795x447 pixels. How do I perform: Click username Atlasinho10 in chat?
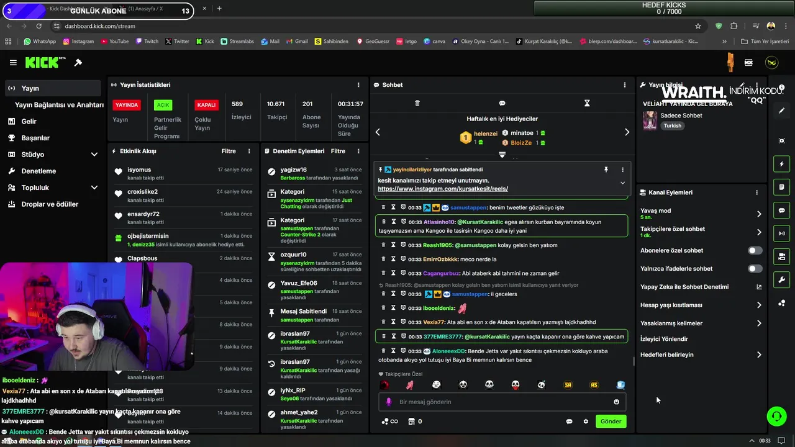point(439,222)
